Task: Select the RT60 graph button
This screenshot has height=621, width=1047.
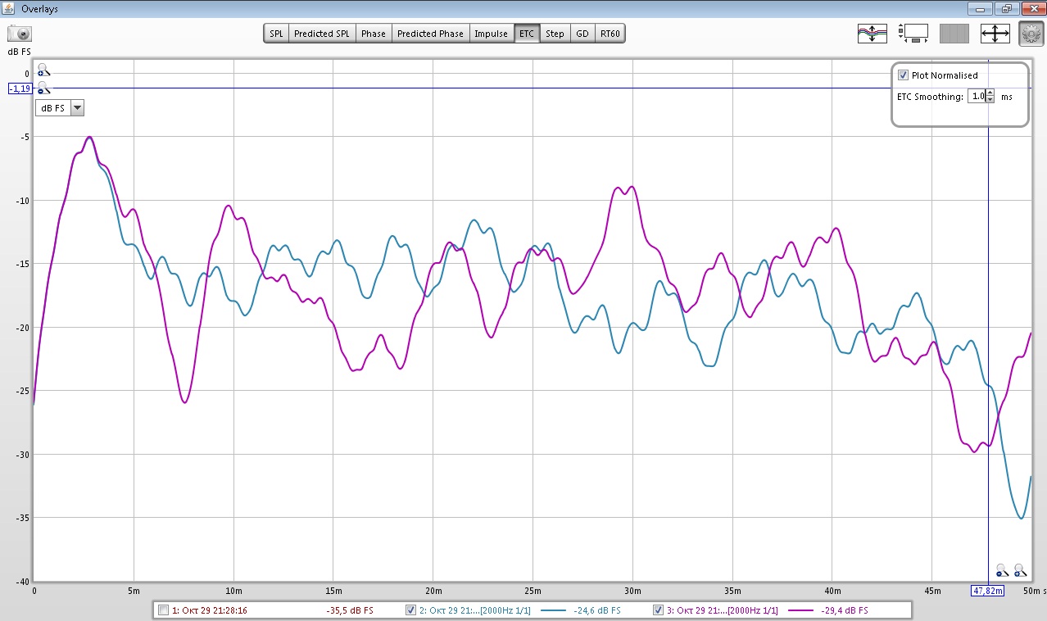Action: tap(610, 34)
